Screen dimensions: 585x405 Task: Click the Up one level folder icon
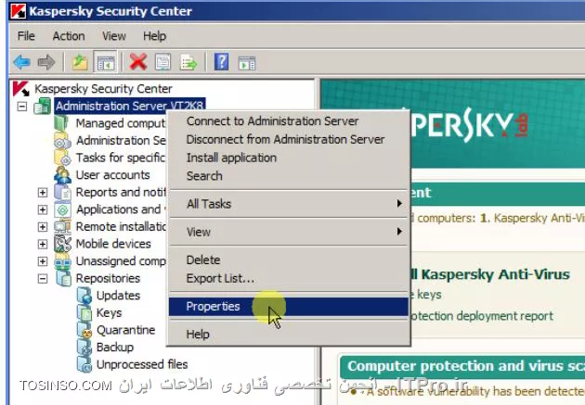[80, 62]
